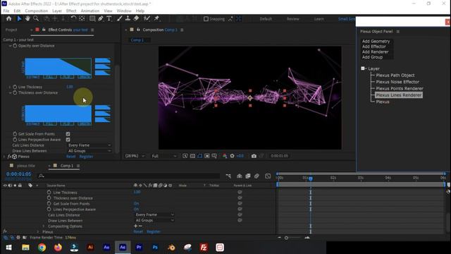Open Illustrator from the taskbar
The width and height of the screenshot is (451, 254).
pyautogui.click(x=90, y=248)
